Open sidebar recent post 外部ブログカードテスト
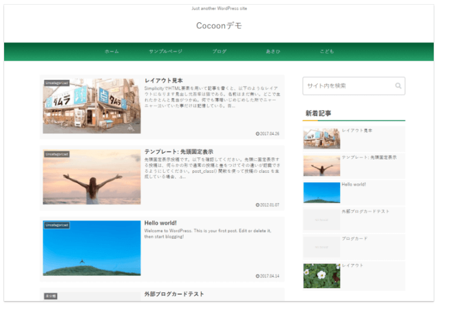 tap(365, 212)
